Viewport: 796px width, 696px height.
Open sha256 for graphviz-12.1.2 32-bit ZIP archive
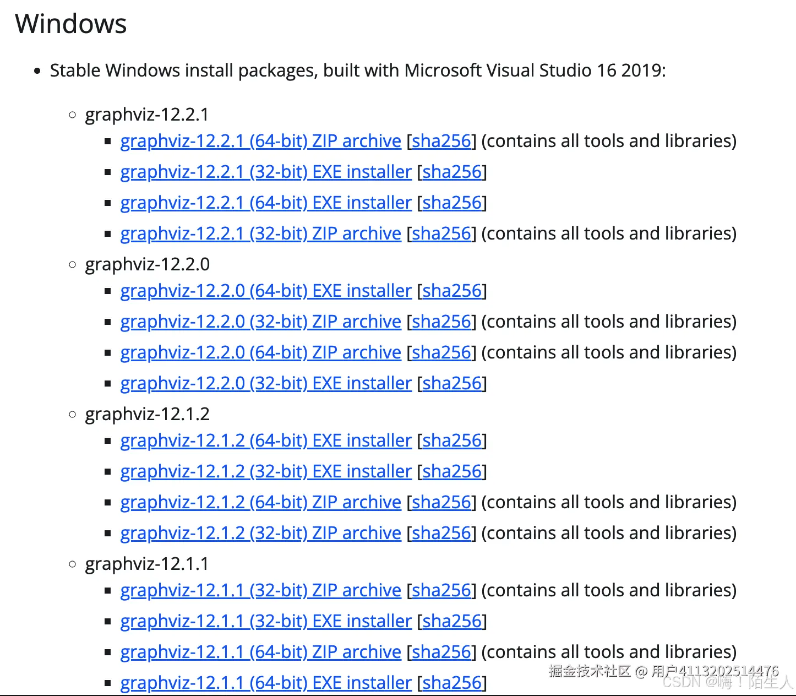click(441, 533)
